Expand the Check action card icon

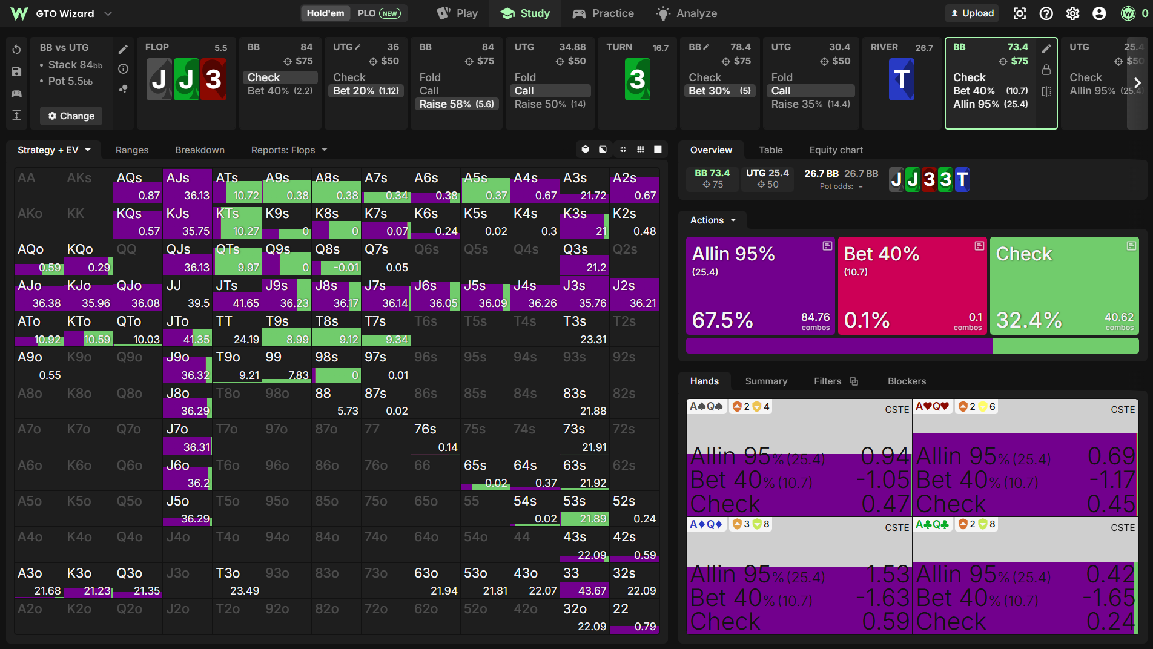1131,246
